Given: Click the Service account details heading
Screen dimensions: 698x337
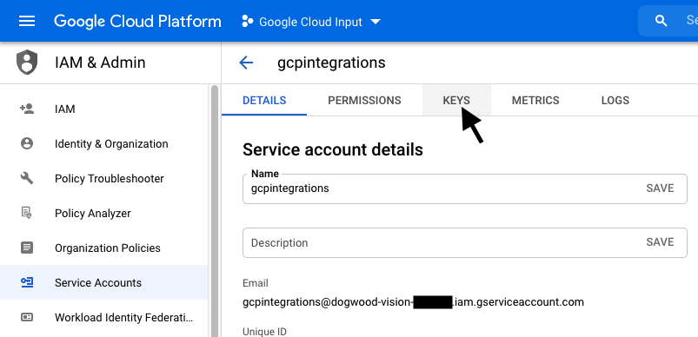Looking at the screenshot, I should 333,149.
